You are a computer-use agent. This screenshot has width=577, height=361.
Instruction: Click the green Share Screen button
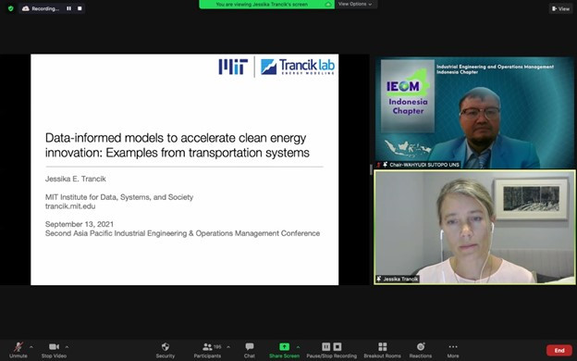284,350
